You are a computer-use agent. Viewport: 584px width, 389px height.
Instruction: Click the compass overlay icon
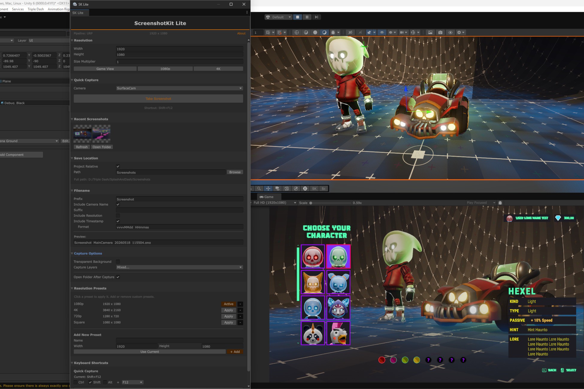point(296,189)
